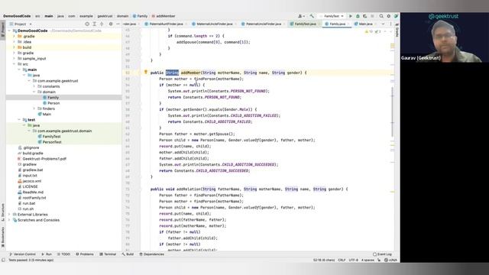
Task: Click the Gradle tool window button on the right edge
Action: [397, 31]
